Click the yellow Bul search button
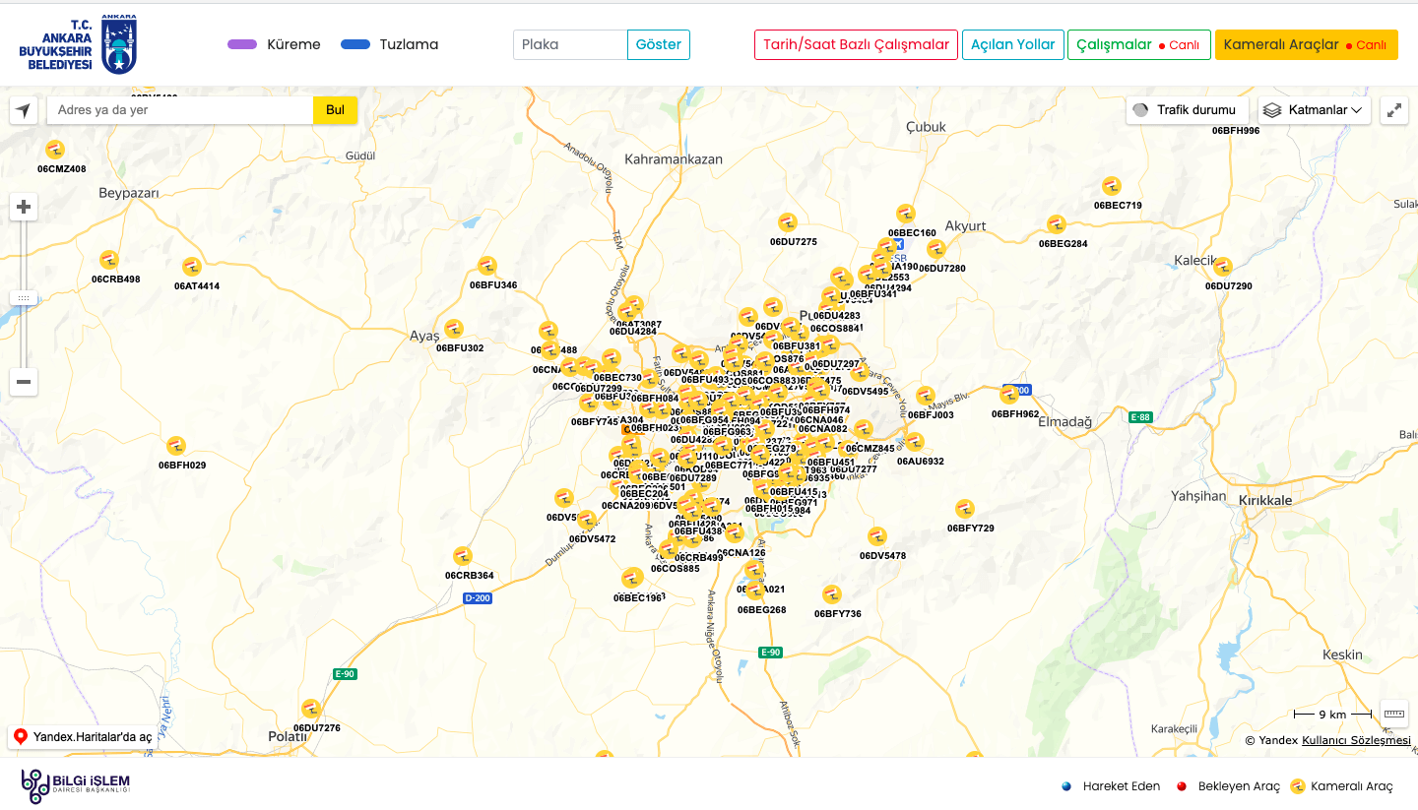 click(335, 110)
